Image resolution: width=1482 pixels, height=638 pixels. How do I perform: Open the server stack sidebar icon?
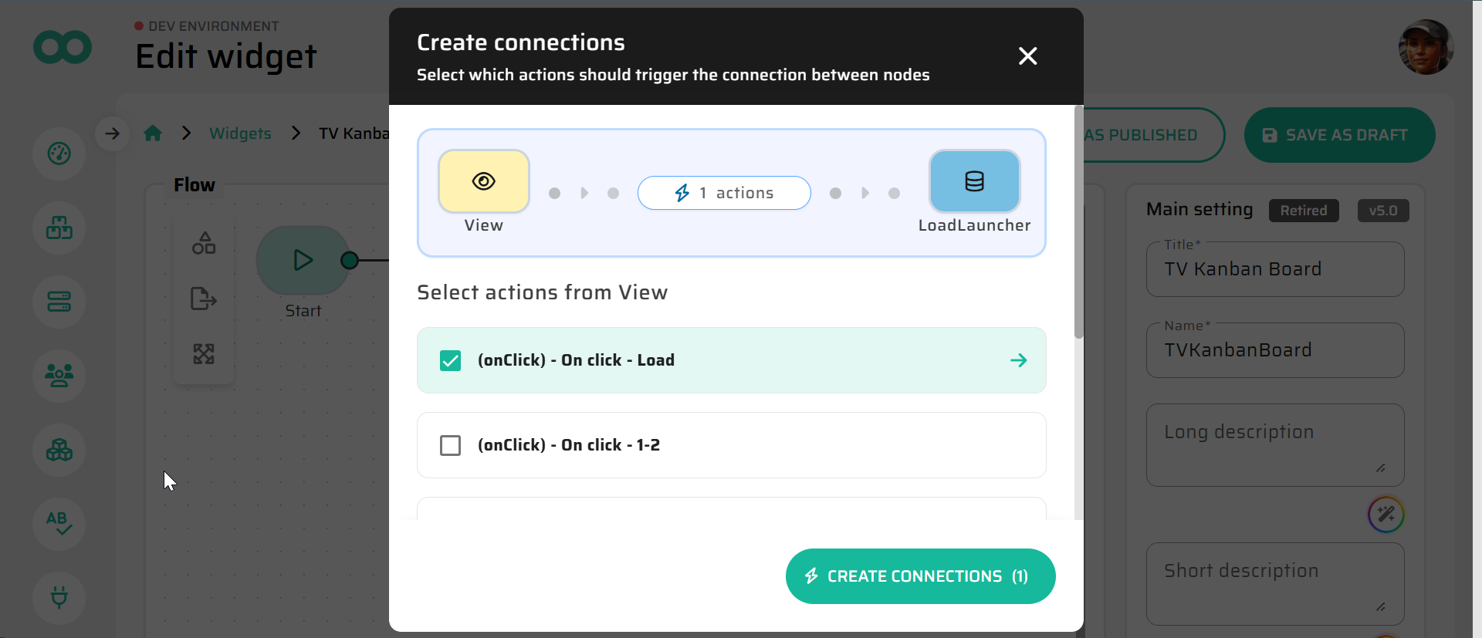click(59, 302)
